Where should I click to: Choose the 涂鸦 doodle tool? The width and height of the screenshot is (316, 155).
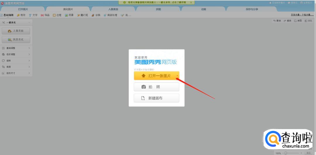tap(96, 15)
